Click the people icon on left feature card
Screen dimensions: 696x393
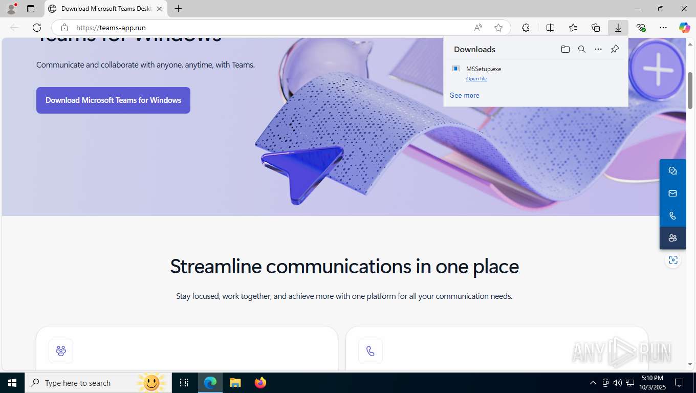pos(61,351)
